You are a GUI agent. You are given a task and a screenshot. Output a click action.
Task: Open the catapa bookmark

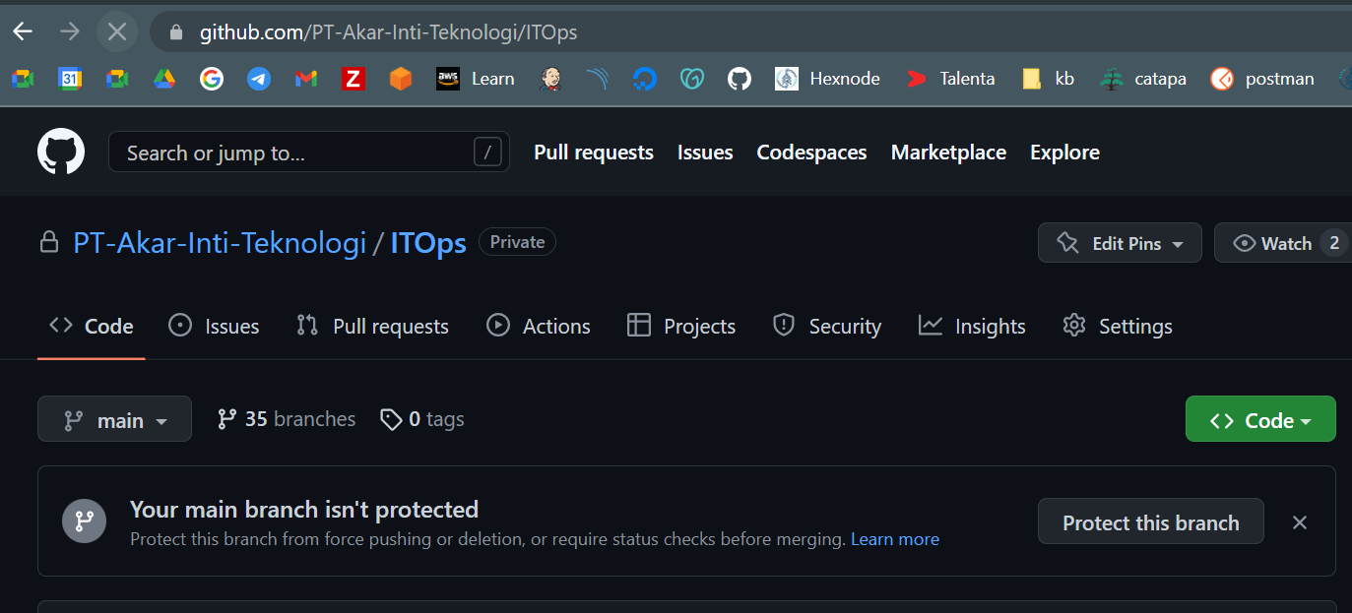tap(1141, 78)
